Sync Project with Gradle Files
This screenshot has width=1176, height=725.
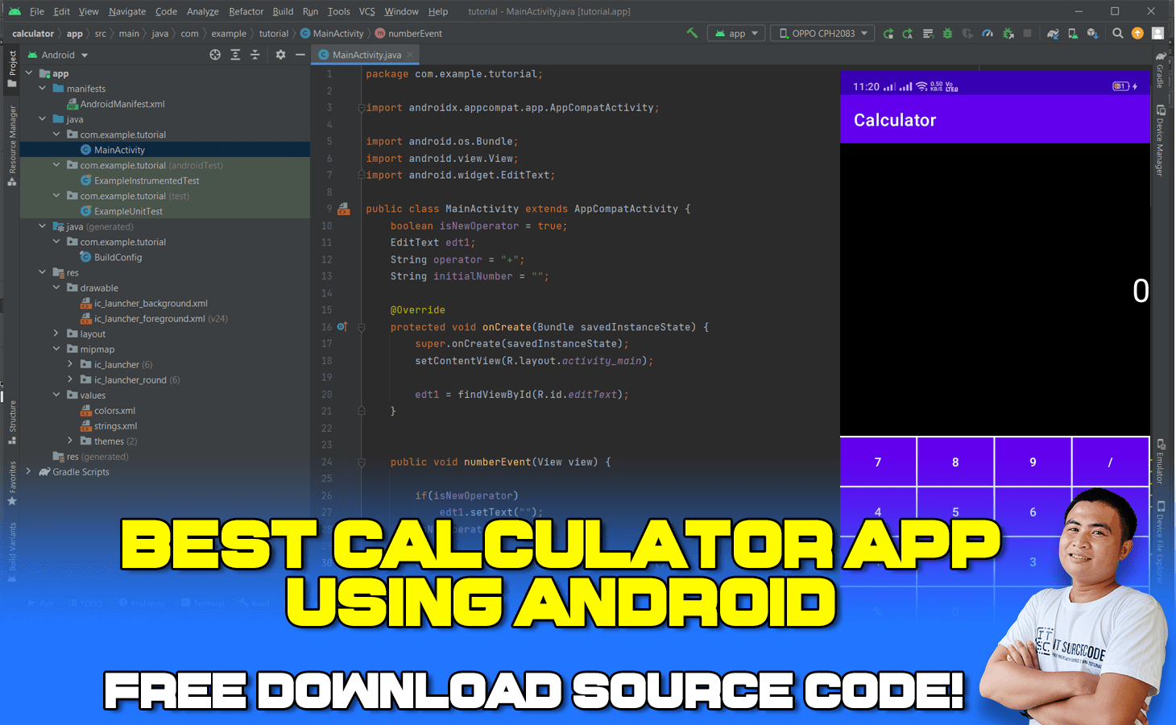click(x=1052, y=33)
